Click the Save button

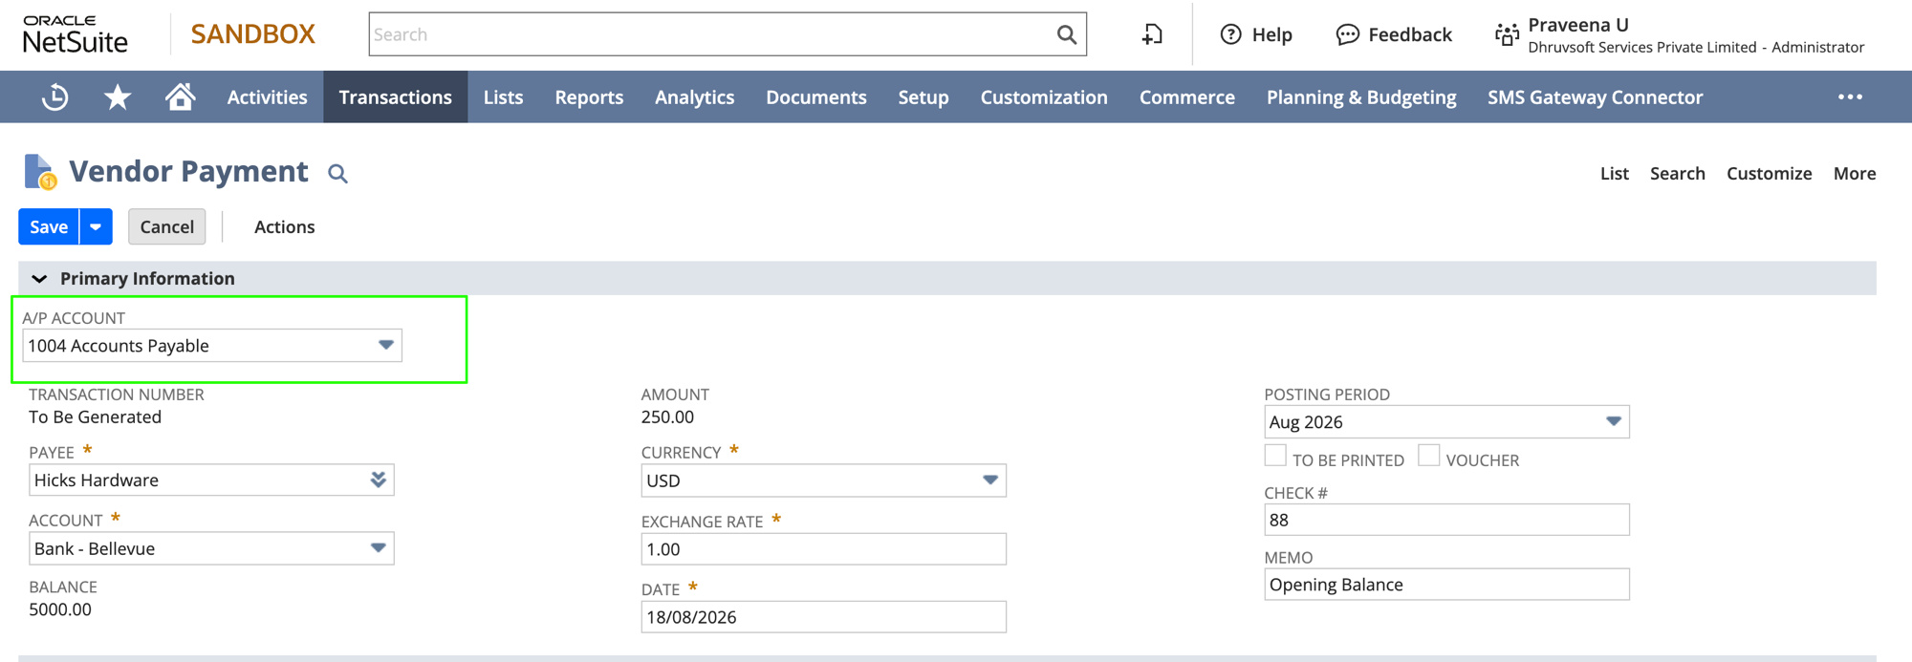point(49,226)
